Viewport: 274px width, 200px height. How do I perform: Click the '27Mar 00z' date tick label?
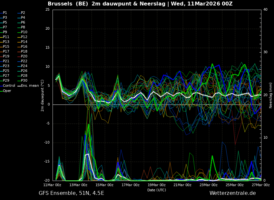261,185
